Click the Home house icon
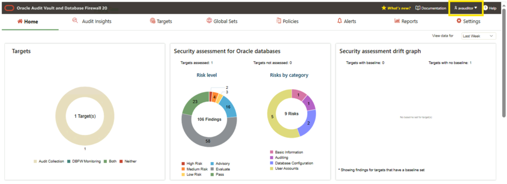The image size is (507, 184). tap(20, 21)
